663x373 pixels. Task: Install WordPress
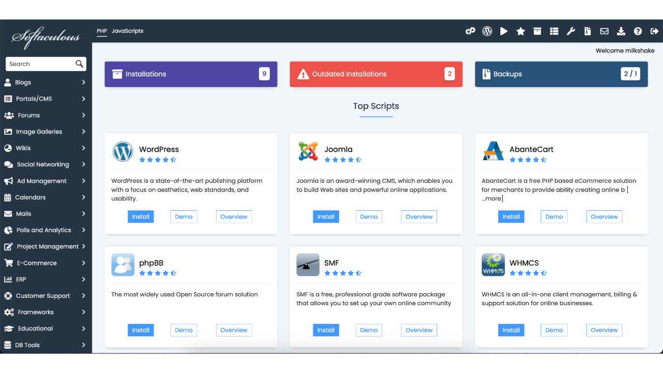pos(141,217)
